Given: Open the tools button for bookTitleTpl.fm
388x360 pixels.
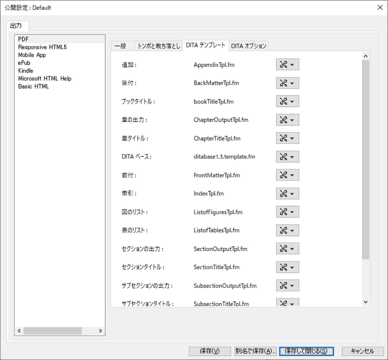Looking at the screenshot, I should click(x=283, y=101).
